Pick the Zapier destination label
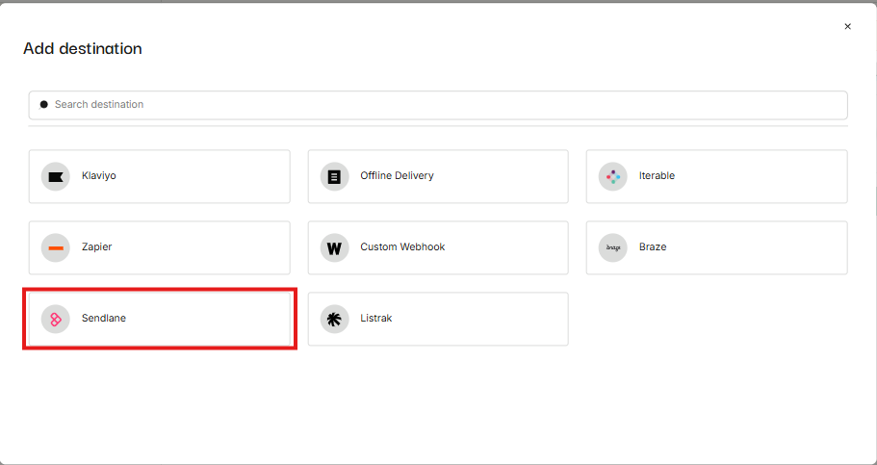877x465 pixels. click(97, 246)
